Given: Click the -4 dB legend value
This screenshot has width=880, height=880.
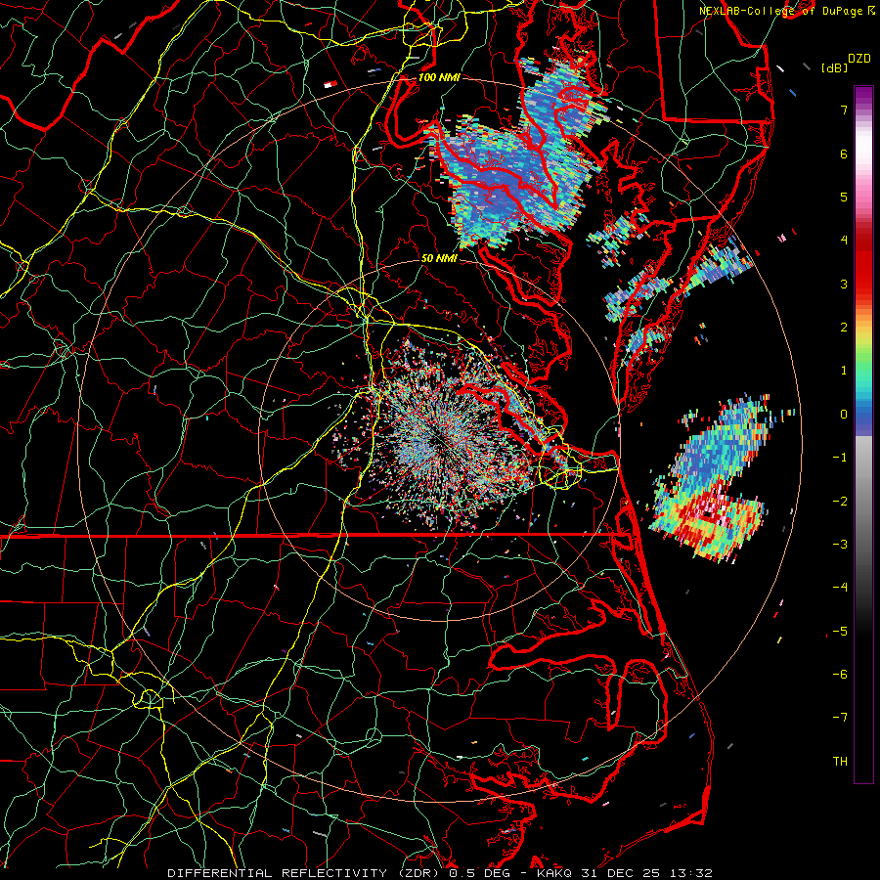Looking at the screenshot, I should (840, 587).
